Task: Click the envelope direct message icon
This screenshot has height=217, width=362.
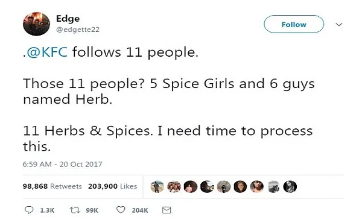Action: coord(167,210)
